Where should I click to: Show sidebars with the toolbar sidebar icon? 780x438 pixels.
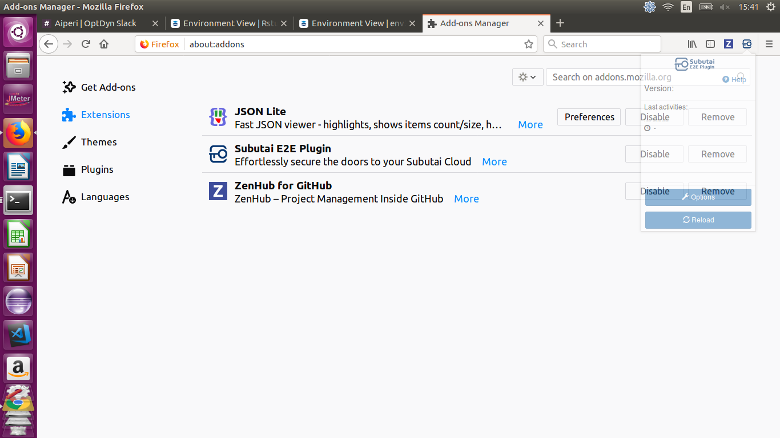tap(710, 44)
